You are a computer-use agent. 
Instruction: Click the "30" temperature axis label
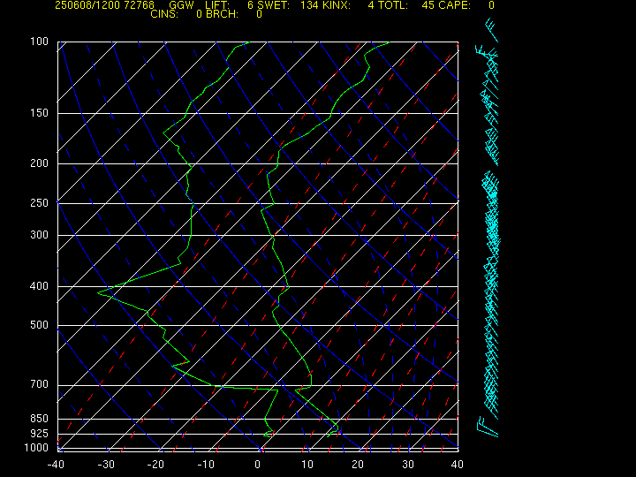[408, 465]
